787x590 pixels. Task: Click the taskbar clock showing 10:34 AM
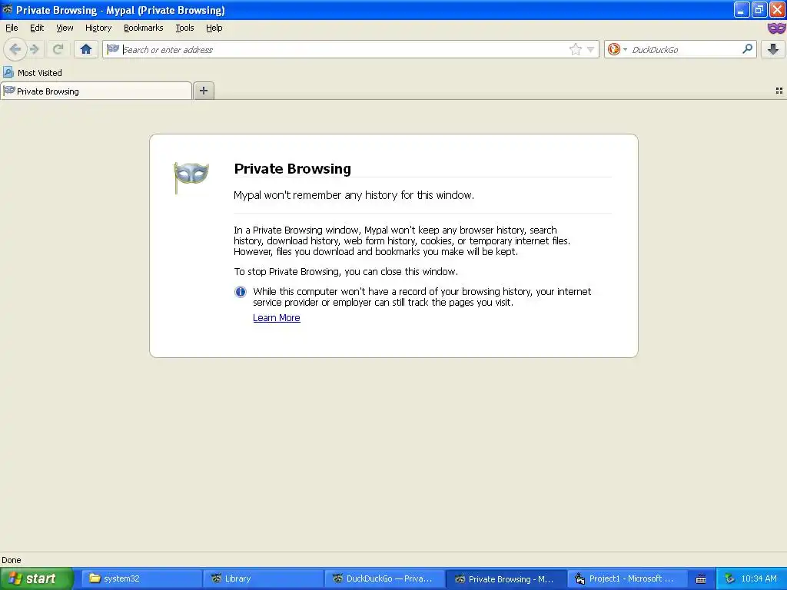[759, 578]
